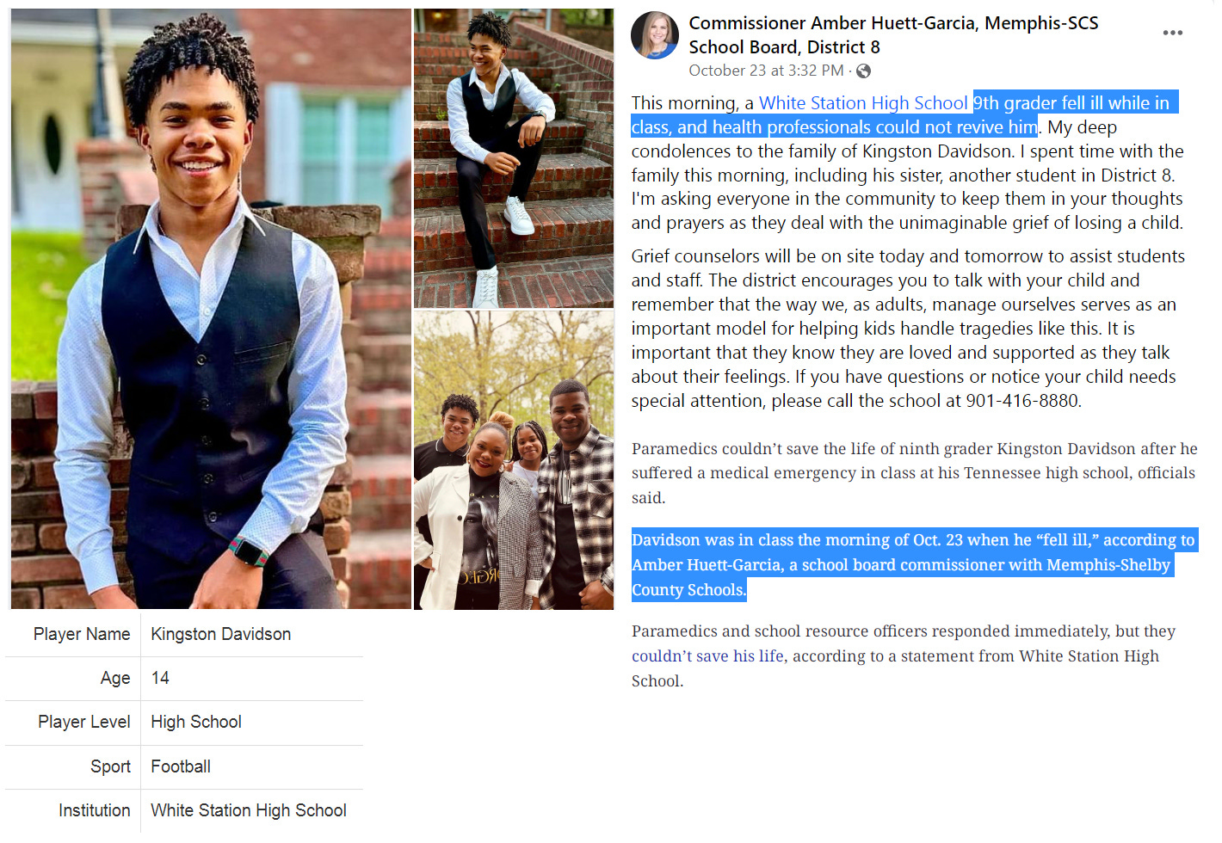Click the commissioner's profile picture
This screenshot has height=843, width=1222.
click(x=655, y=36)
